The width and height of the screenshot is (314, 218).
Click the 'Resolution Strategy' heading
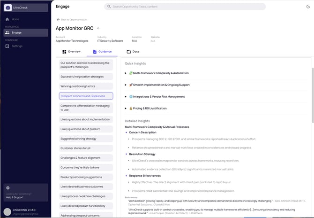[x=142, y=154]
